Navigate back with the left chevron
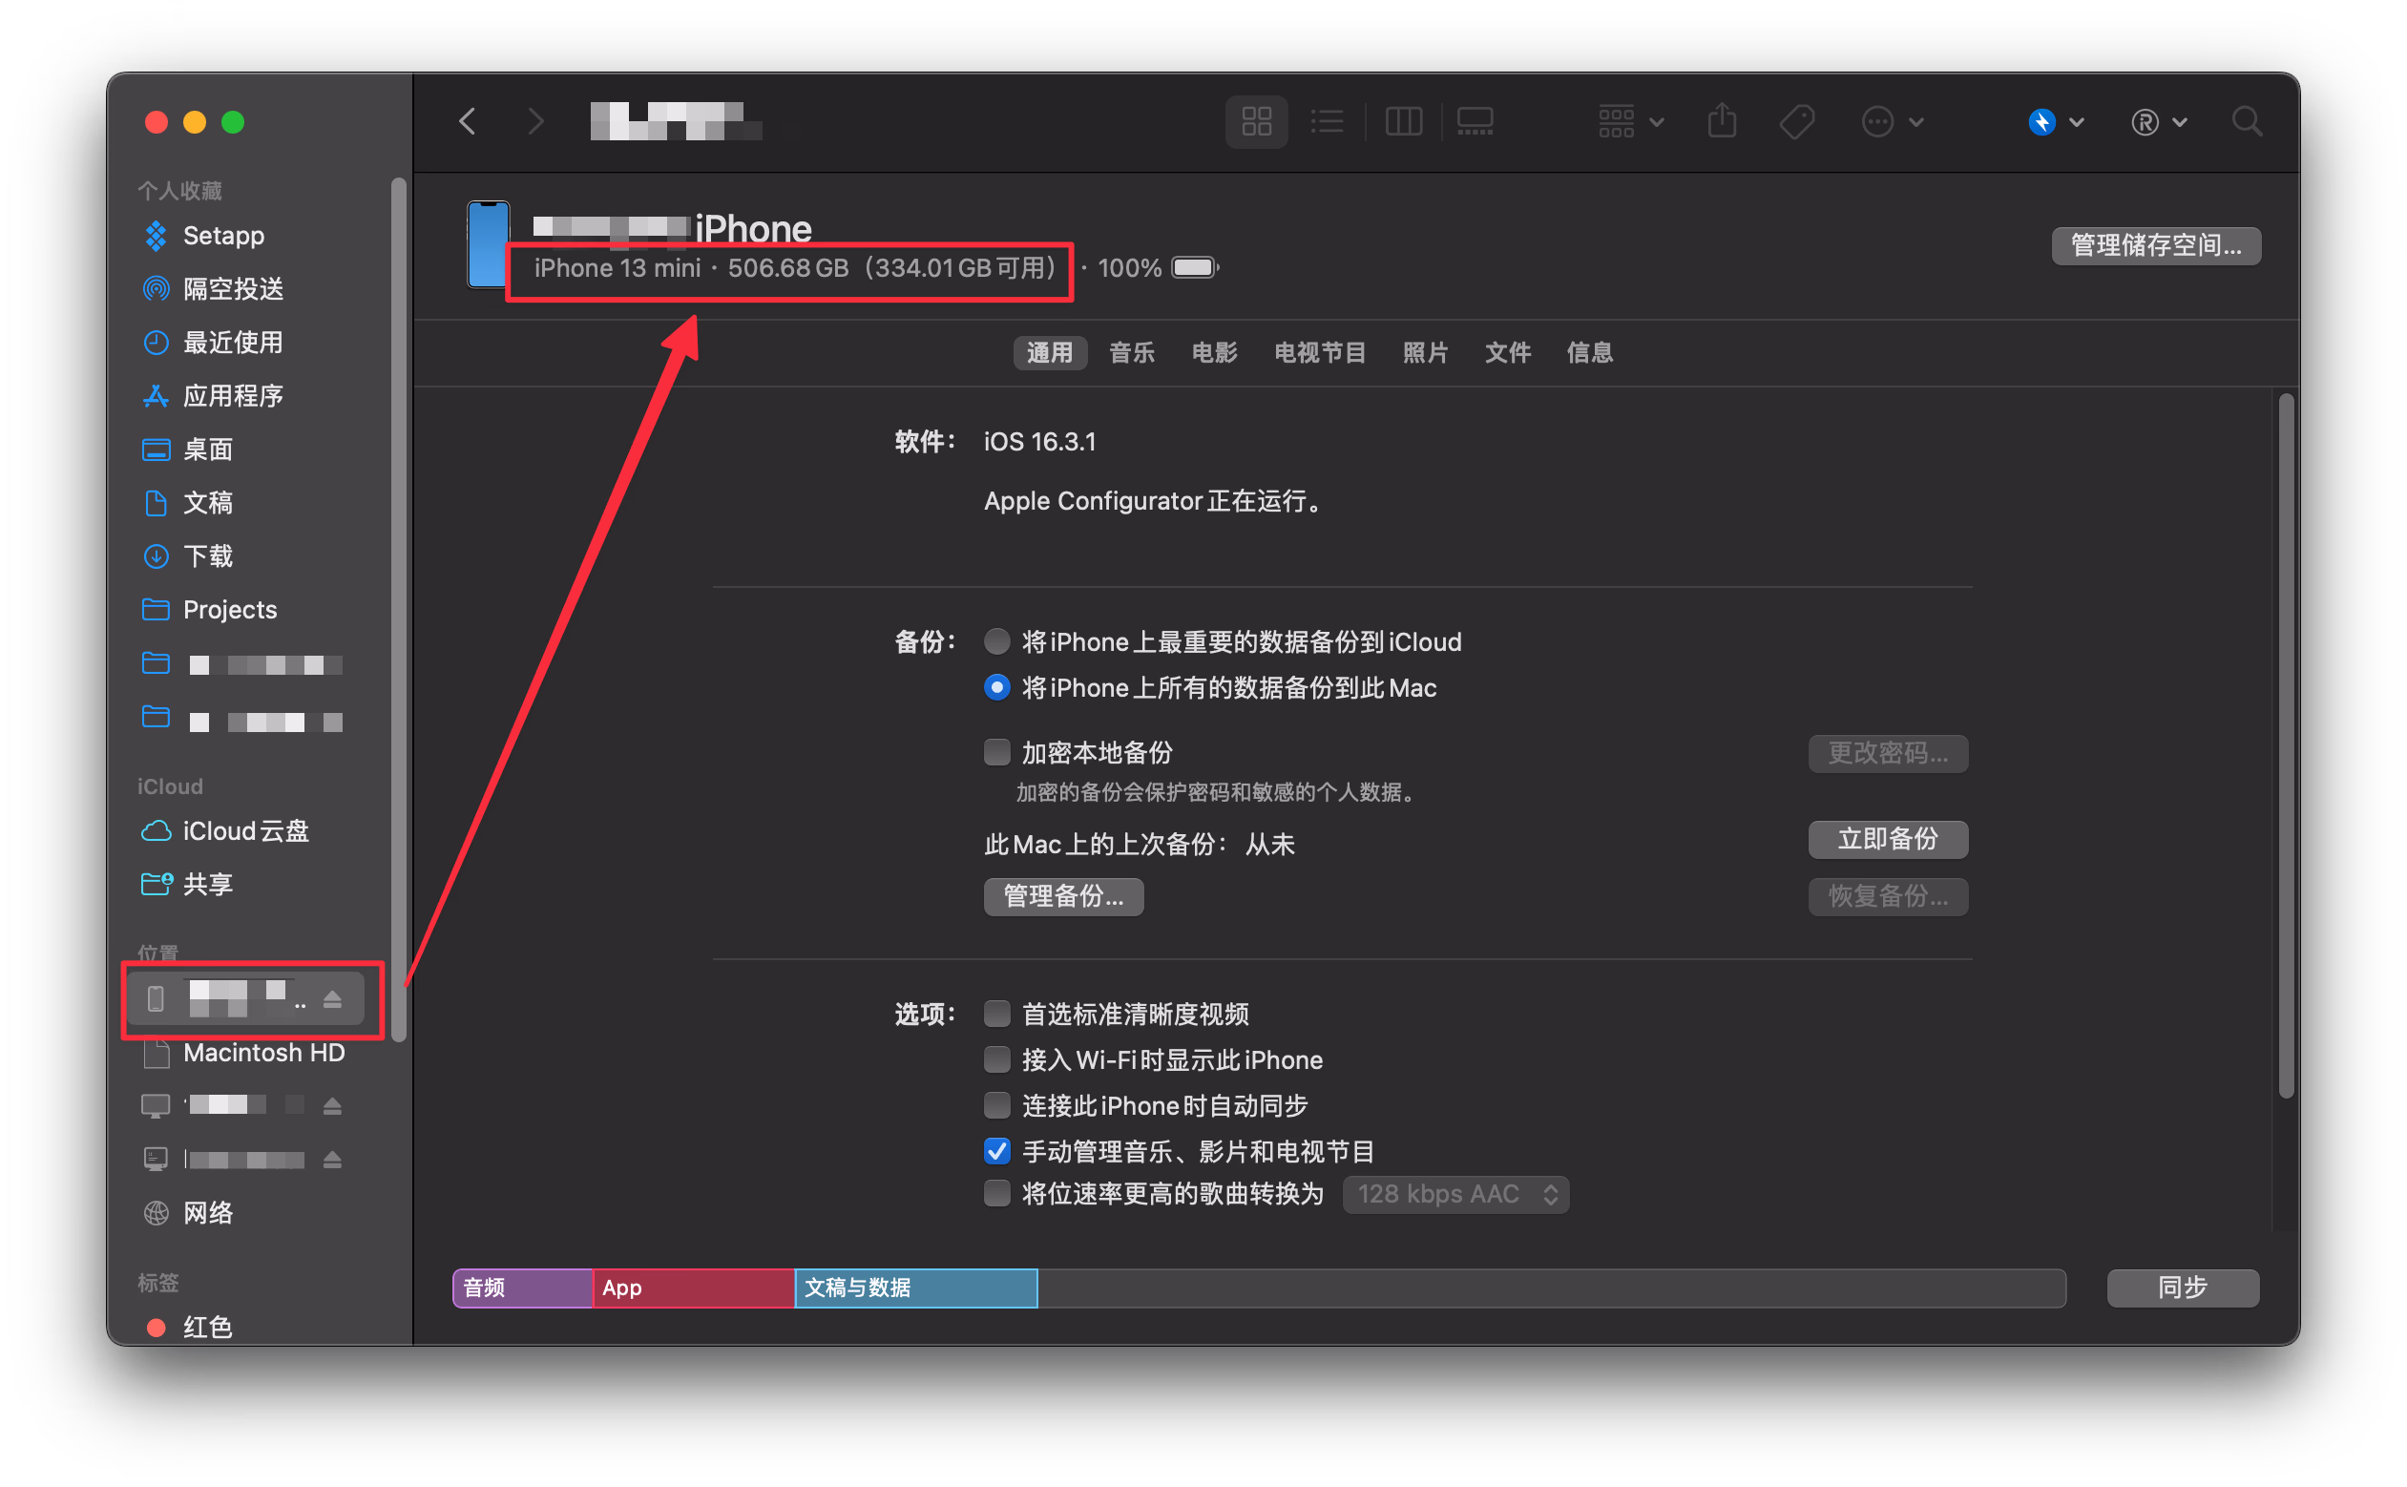This screenshot has width=2407, height=1487. pos(468,122)
